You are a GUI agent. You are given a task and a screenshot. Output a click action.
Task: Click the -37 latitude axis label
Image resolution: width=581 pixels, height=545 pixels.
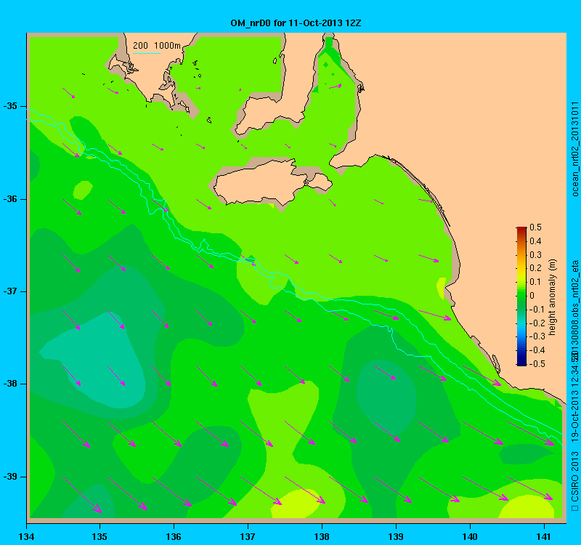pos(10,291)
